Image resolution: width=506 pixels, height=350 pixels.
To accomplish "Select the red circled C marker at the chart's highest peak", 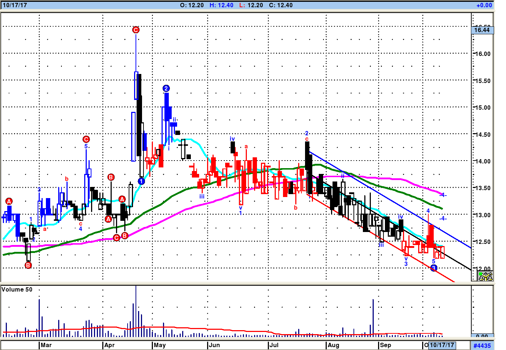I will pyautogui.click(x=136, y=30).
